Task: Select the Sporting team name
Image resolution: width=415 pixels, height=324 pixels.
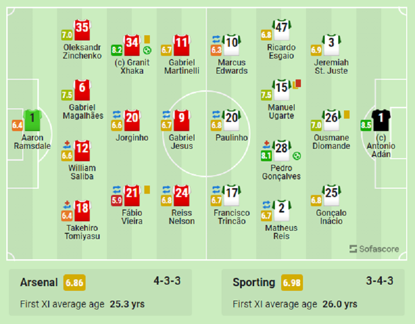Action: coord(254,283)
